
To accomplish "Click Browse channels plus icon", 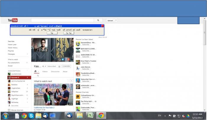I will pyautogui.click(x=9, y=110).
